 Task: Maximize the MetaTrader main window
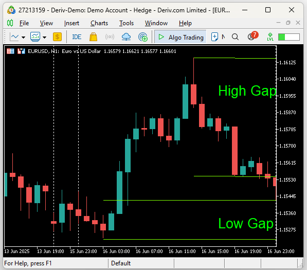click(268, 10)
